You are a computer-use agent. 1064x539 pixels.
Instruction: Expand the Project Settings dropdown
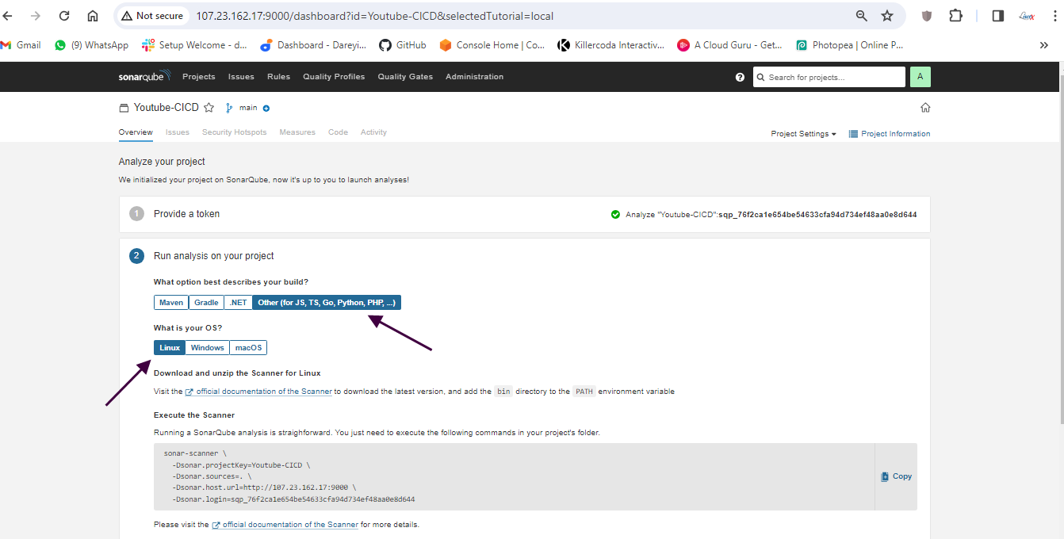(x=803, y=134)
